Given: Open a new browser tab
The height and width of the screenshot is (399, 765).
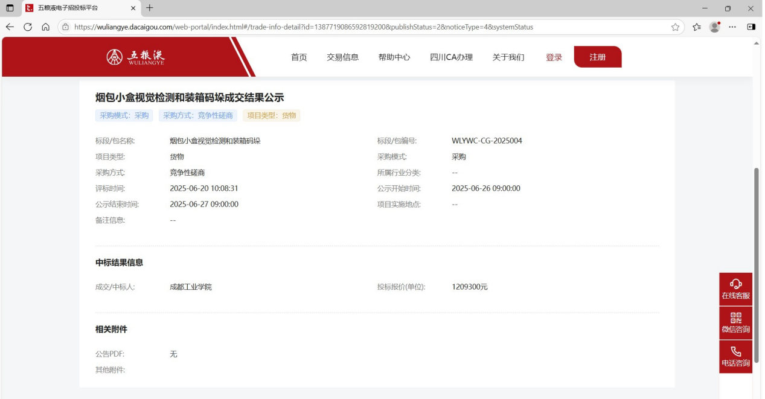Looking at the screenshot, I should (x=150, y=8).
